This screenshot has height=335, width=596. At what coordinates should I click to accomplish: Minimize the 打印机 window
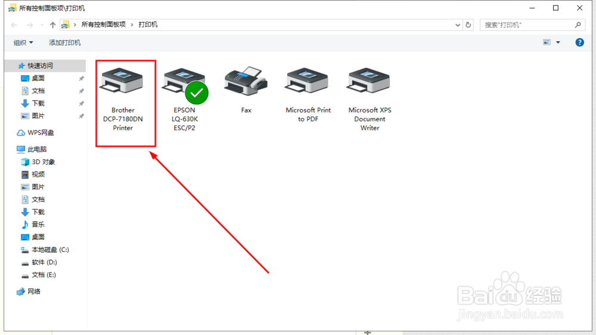coord(532,8)
